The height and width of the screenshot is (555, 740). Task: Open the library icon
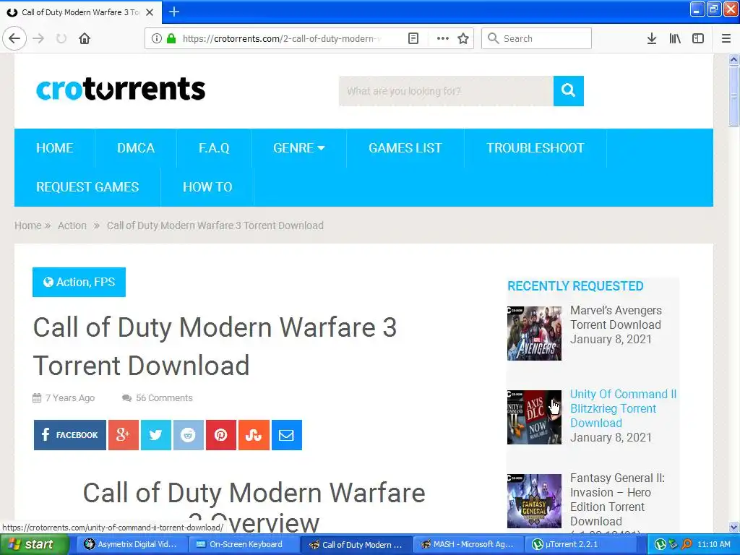coord(675,39)
